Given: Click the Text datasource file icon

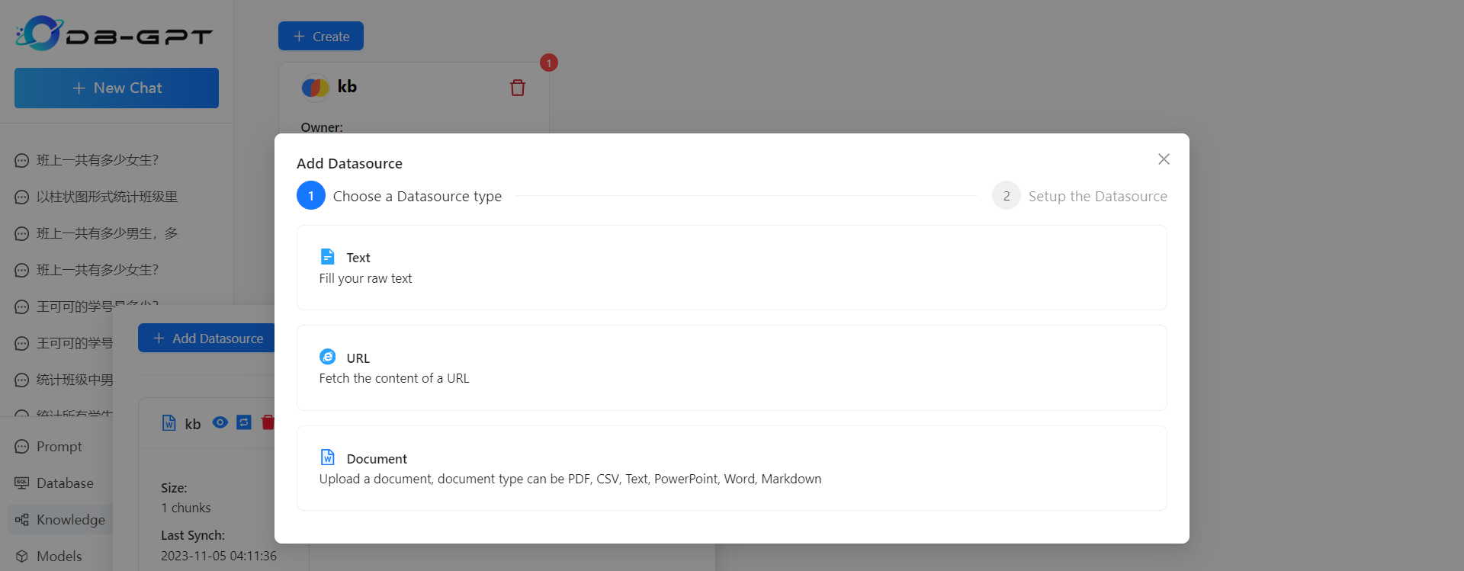Looking at the screenshot, I should (x=328, y=257).
